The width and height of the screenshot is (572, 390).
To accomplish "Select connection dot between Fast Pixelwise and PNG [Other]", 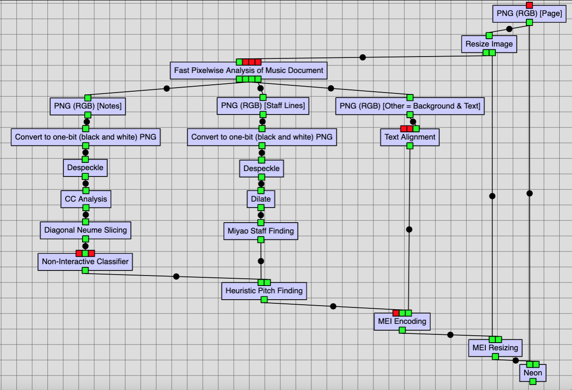I will click(331, 88).
